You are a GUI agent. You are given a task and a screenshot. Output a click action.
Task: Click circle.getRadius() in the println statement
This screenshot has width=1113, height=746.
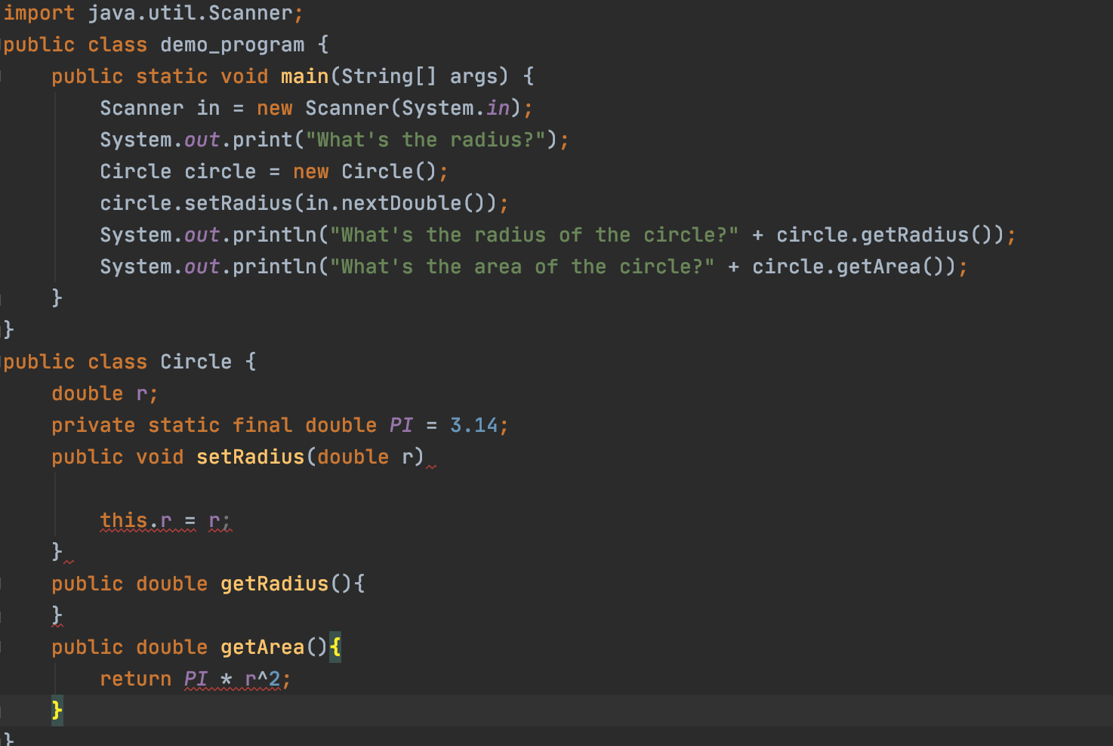[891, 234]
